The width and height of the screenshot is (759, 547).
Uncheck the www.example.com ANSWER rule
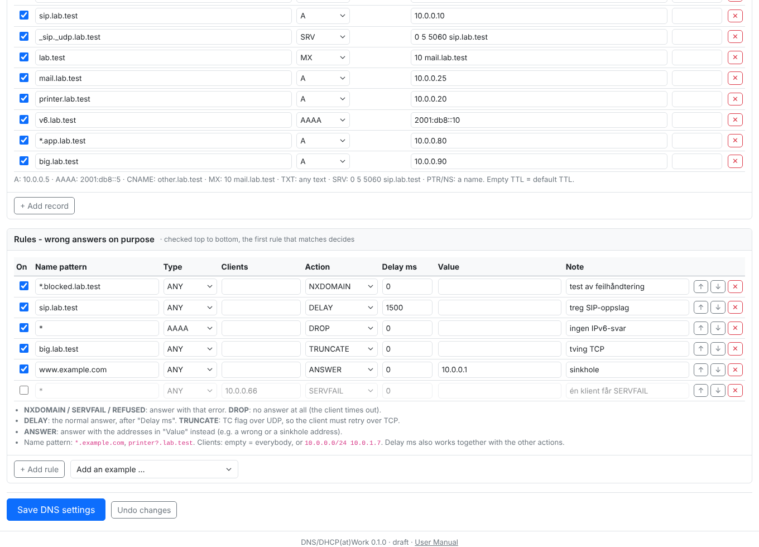point(24,369)
